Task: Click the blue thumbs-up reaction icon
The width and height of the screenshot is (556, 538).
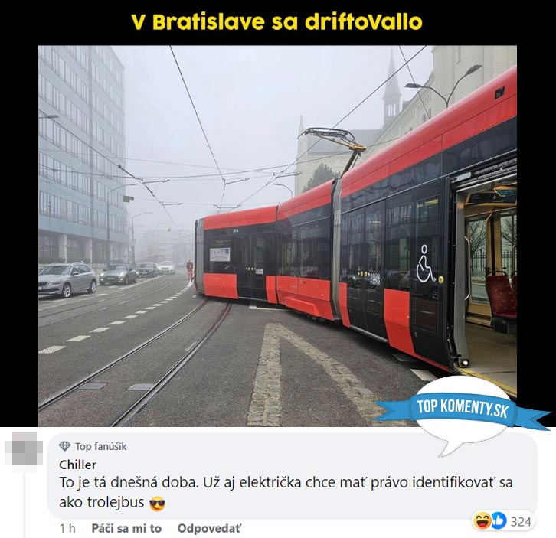Action: [499, 520]
